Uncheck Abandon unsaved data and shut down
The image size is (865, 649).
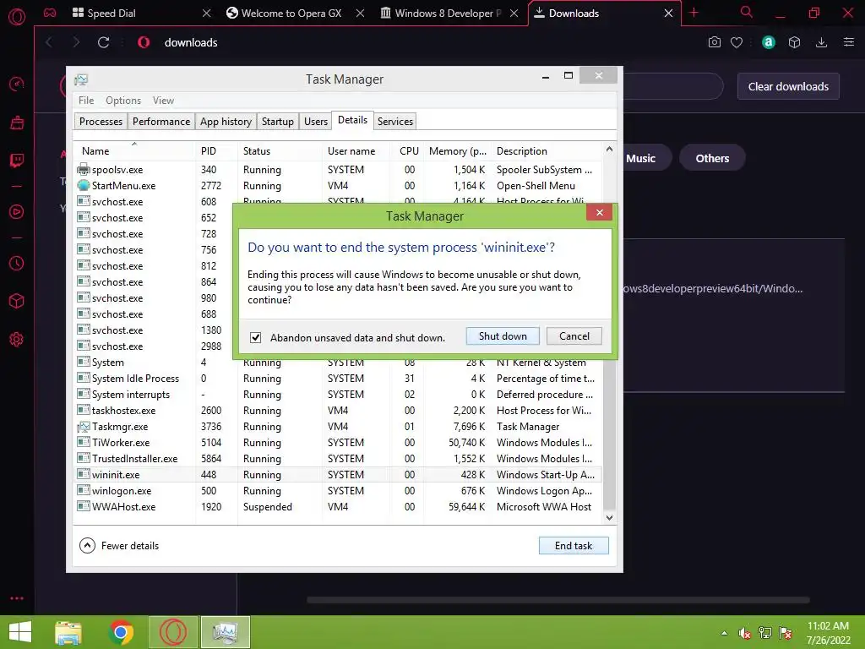255,338
